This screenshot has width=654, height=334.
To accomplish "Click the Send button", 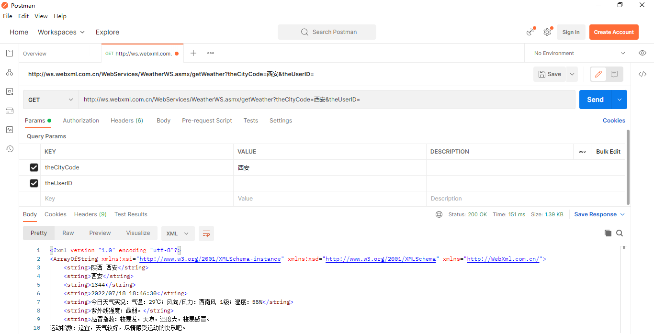I will [x=596, y=100].
